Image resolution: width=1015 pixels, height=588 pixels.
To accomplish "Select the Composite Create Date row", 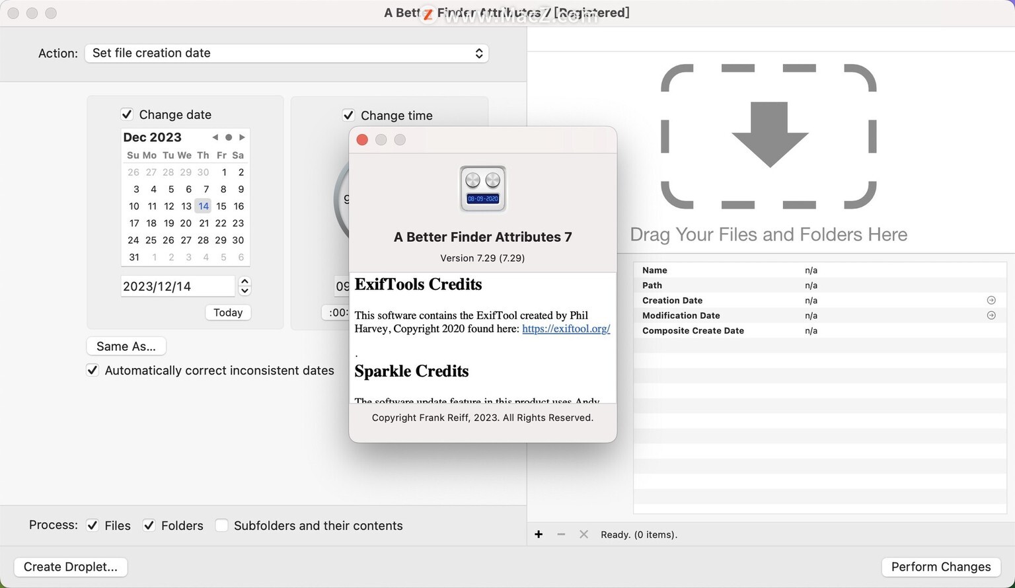I will point(820,330).
